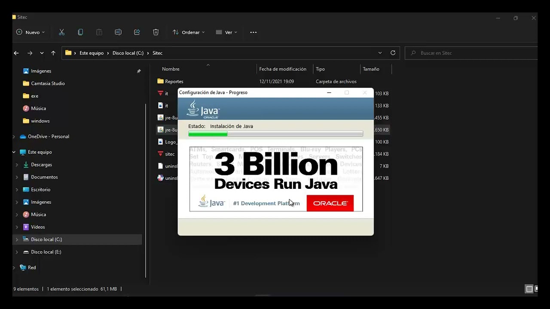The width and height of the screenshot is (550, 309).
Task: Click the Delete trash can icon
Action: (156, 32)
